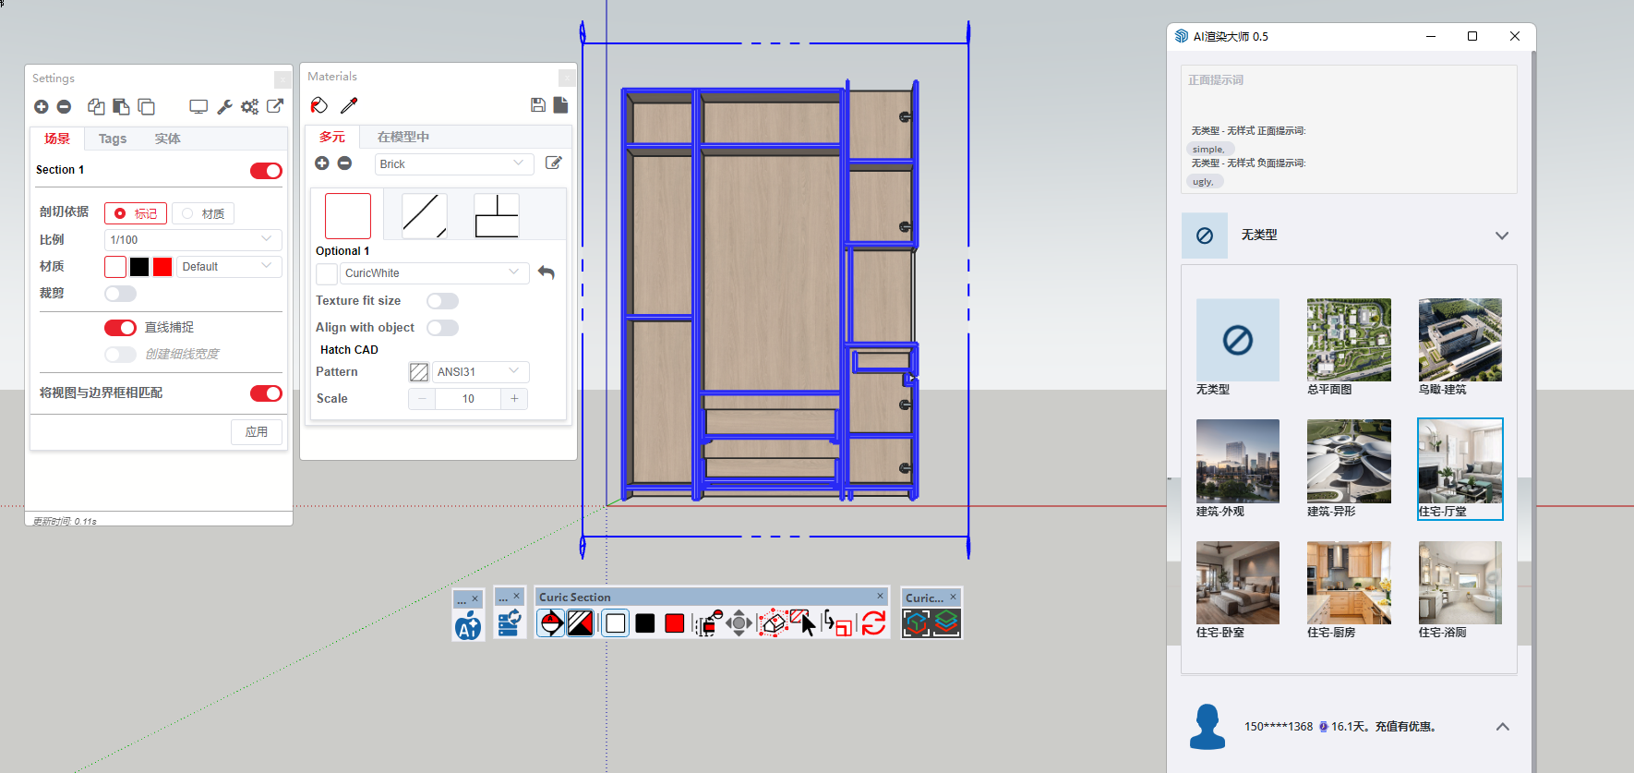Switch to the 在模型中 tab
This screenshot has width=1634, height=773.
402,137
